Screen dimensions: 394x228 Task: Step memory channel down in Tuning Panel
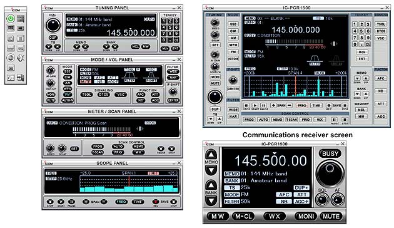[77, 46]
